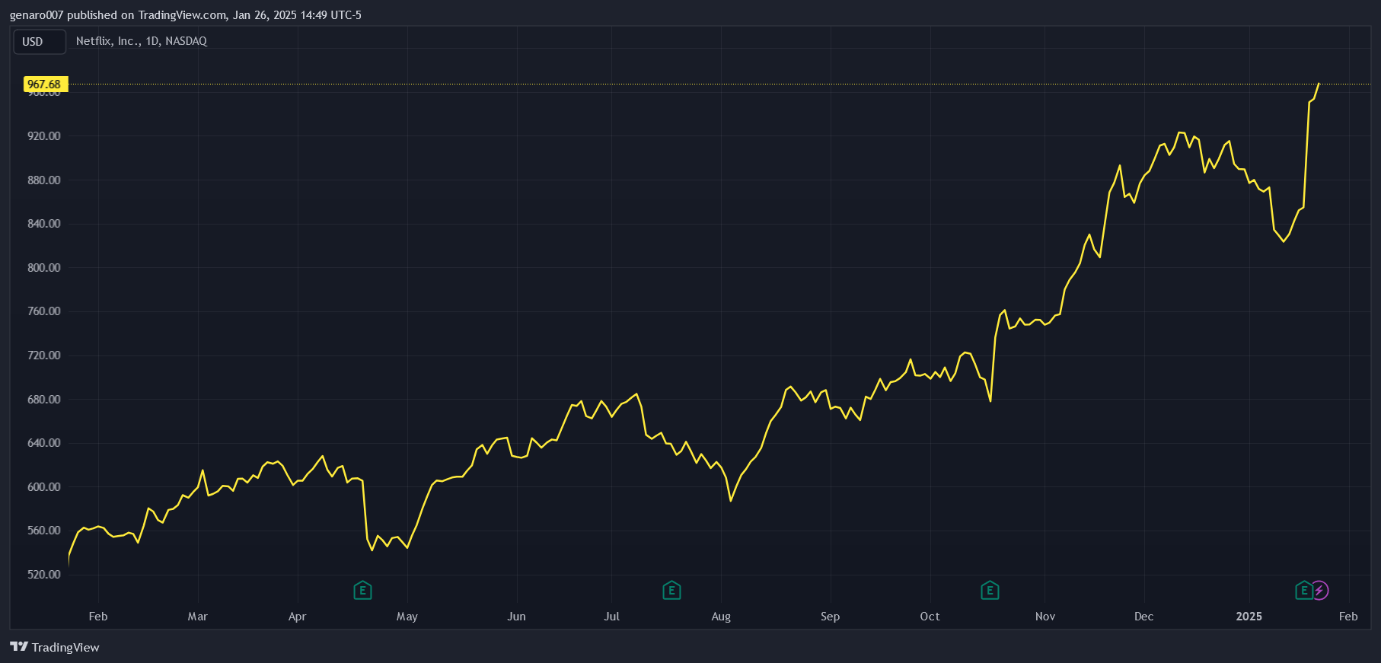1381x663 pixels.
Task: Open the TradingView link at bottom left
Action: 55,647
